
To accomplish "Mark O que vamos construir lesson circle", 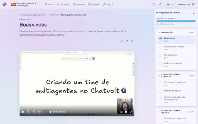I will click(x=161, y=47).
